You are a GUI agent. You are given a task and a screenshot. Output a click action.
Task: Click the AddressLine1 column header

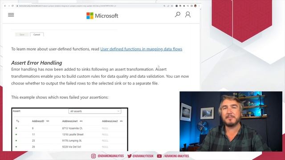(70, 121)
